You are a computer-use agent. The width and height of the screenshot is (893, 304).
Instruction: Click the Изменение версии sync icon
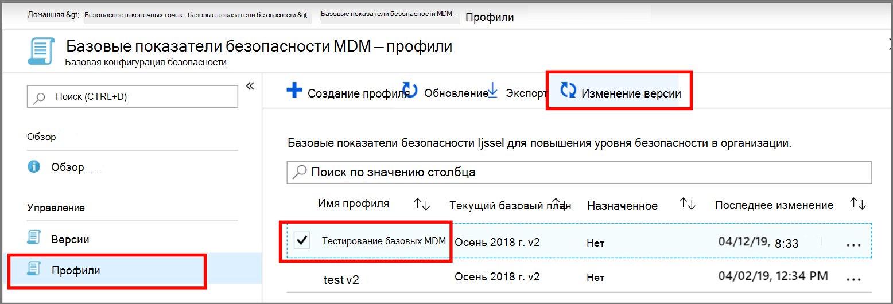568,90
